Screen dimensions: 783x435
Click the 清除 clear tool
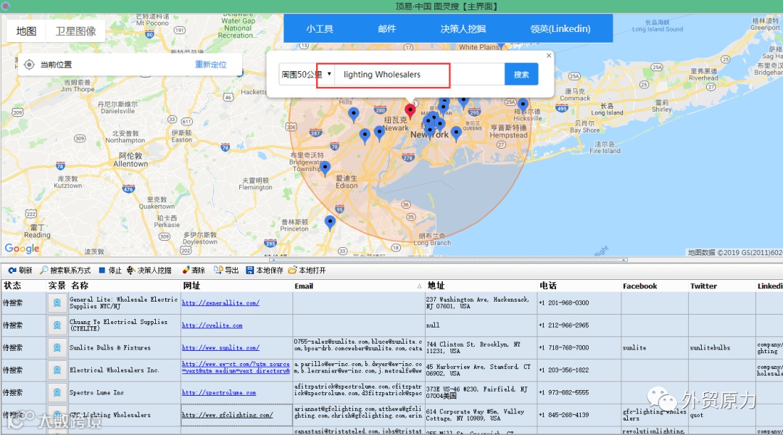point(194,270)
